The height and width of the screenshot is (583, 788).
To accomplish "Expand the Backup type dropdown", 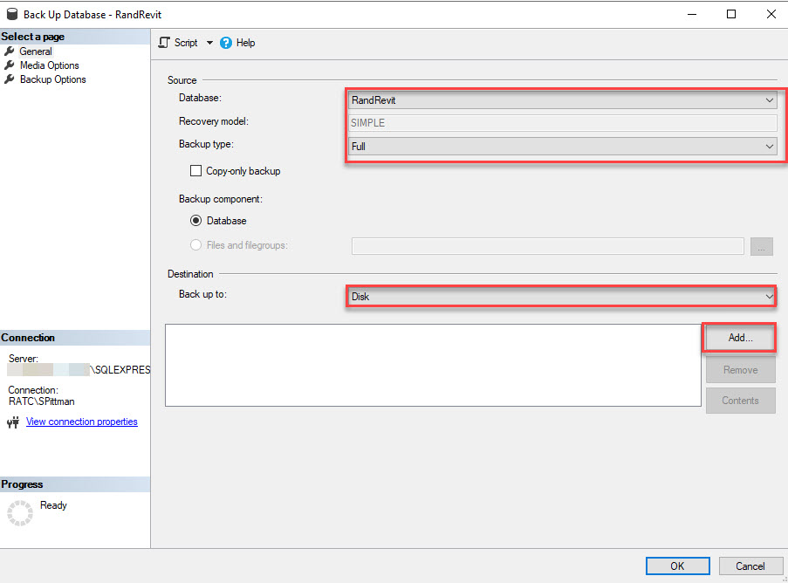I will tap(562, 147).
